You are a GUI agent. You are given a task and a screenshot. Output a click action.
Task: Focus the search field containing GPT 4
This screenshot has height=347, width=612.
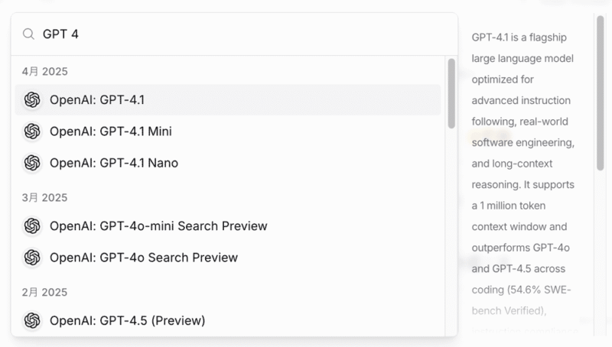(234, 34)
